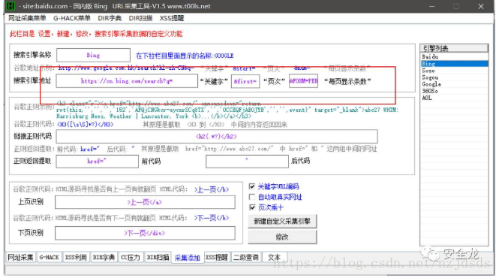Image resolution: width=499 pixels, height=278 pixels.
Task: Switch to the CC压力 tab
Action: (x=131, y=257)
